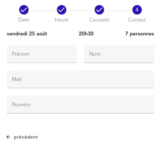Select the Heure step label
The image size is (161, 141).
coord(61,20)
